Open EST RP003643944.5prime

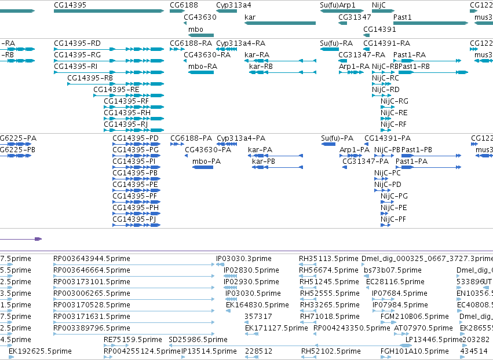pyautogui.click(x=92, y=259)
